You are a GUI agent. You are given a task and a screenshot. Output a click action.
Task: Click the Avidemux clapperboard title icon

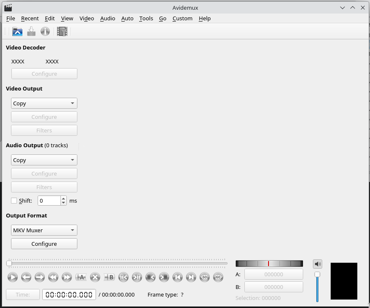8,8
